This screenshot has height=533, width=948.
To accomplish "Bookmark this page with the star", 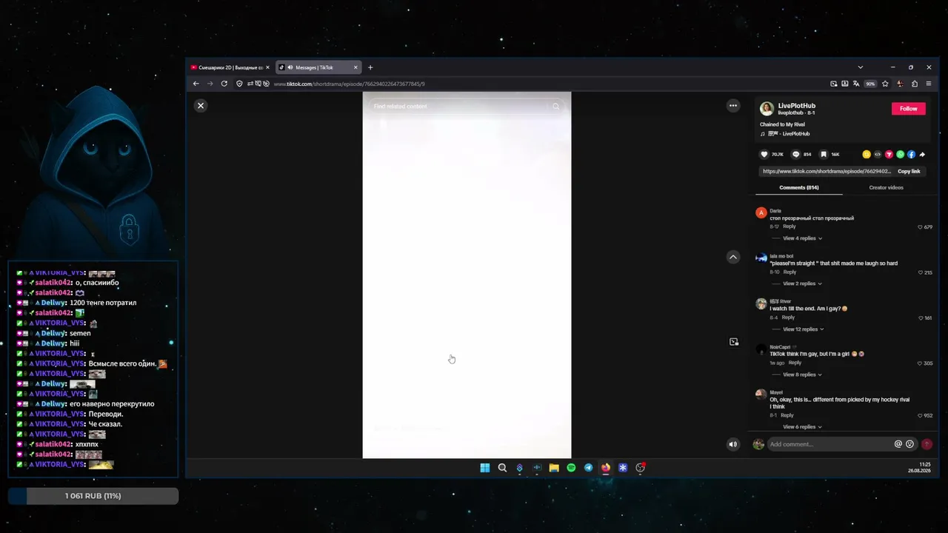I will (885, 84).
